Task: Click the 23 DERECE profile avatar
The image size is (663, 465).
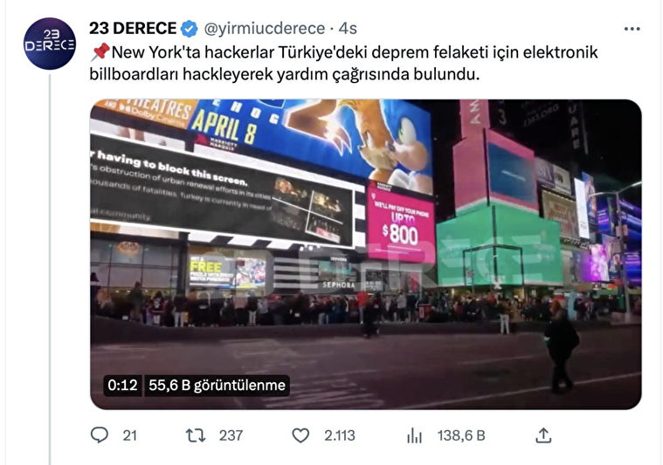Action: [50, 44]
